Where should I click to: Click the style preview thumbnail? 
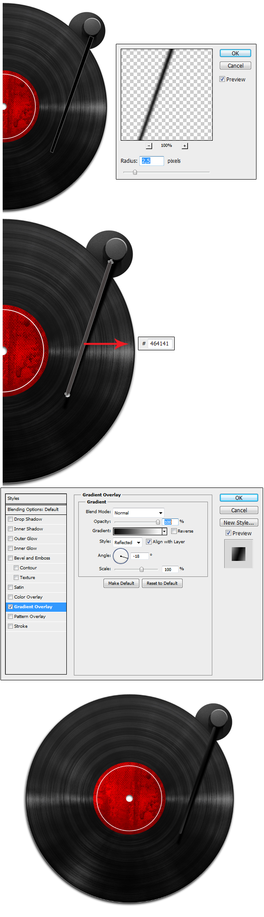pos(238,553)
